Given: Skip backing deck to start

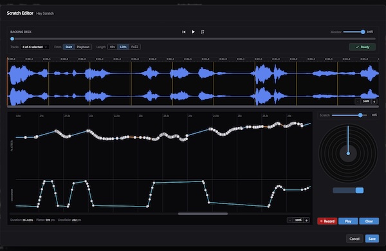Looking at the screenshot, I should pos(183,32).
